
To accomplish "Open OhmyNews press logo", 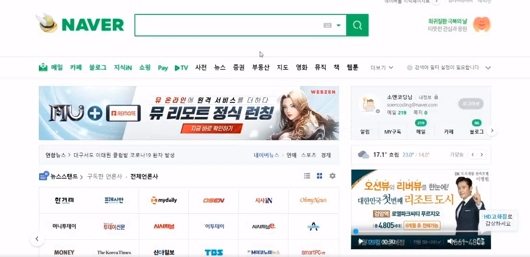I will [x=313, y=200].
